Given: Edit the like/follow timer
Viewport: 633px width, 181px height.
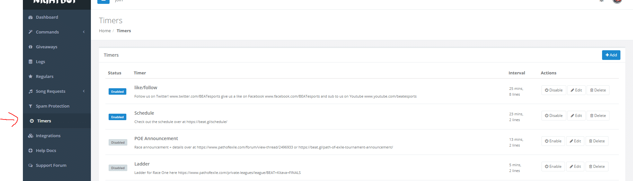Looking at the screenshot, I should click(576, 90).
